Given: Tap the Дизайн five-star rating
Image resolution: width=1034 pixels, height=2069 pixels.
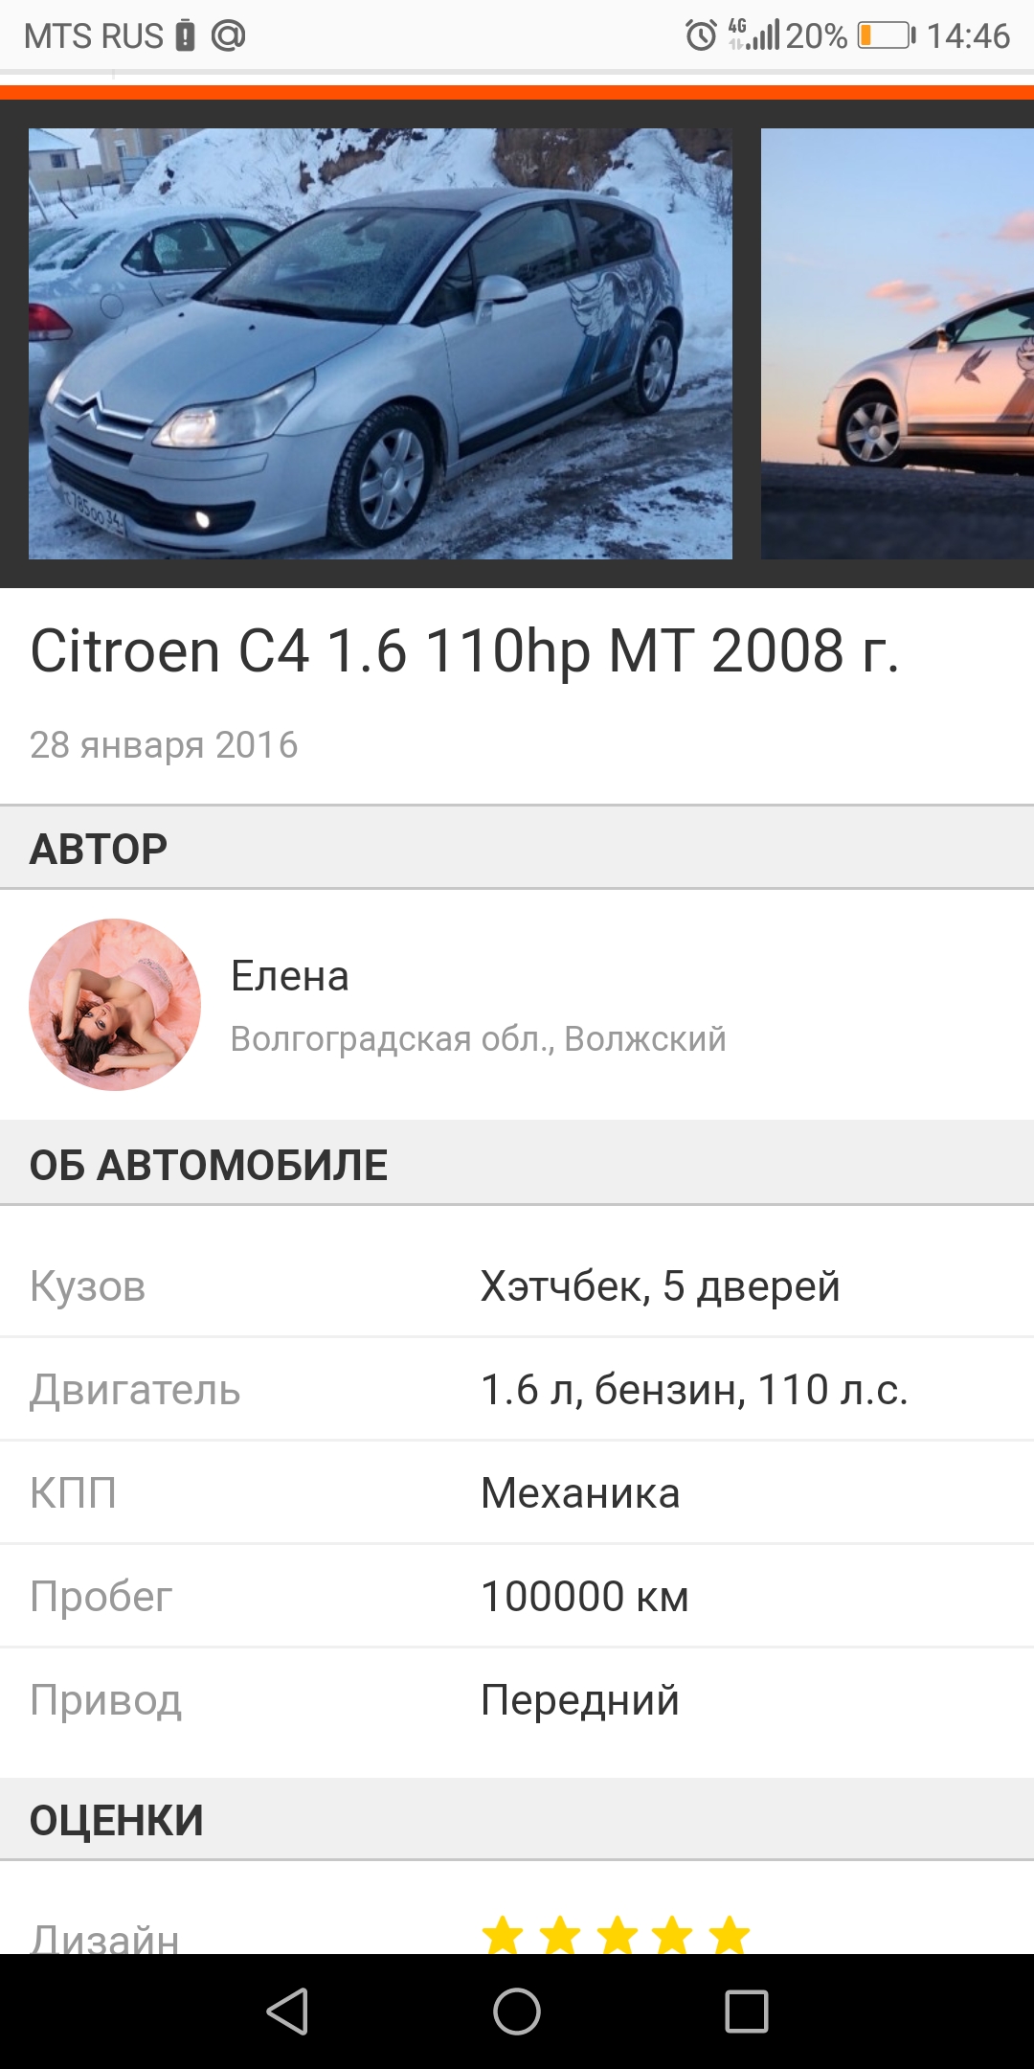Looking at the screenshot, I should point(616,1935).
